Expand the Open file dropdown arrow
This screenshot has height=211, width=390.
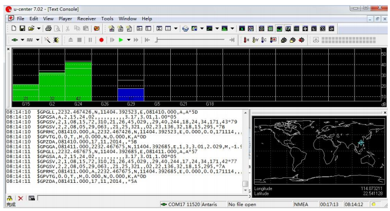(x=39, y=28)
